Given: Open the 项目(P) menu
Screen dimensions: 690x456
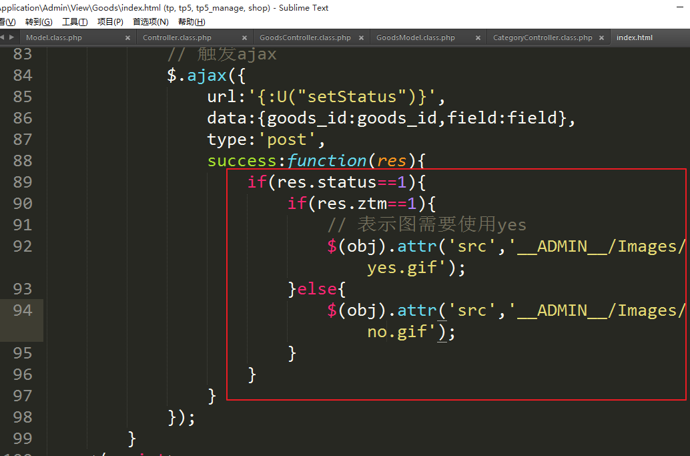Looking at the screenshot, I should tap(110, 22).
